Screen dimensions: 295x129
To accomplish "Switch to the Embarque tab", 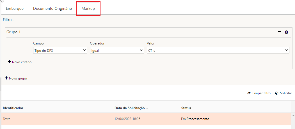I will 15,8.
